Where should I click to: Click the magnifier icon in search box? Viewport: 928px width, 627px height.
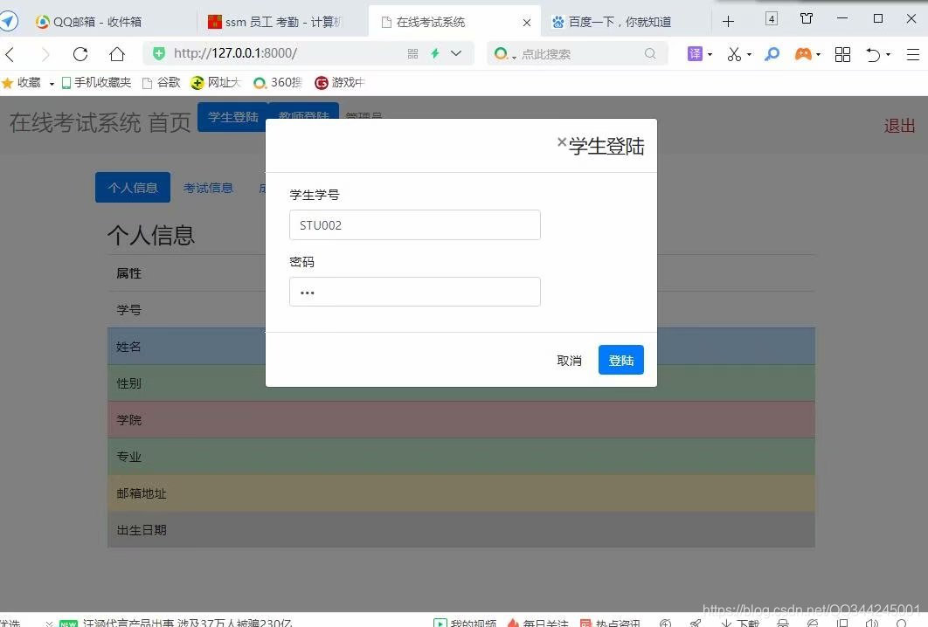click(x=650, y=54)
